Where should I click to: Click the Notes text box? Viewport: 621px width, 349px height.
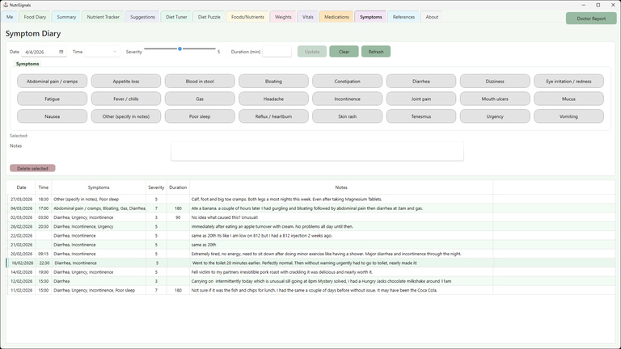317,151
